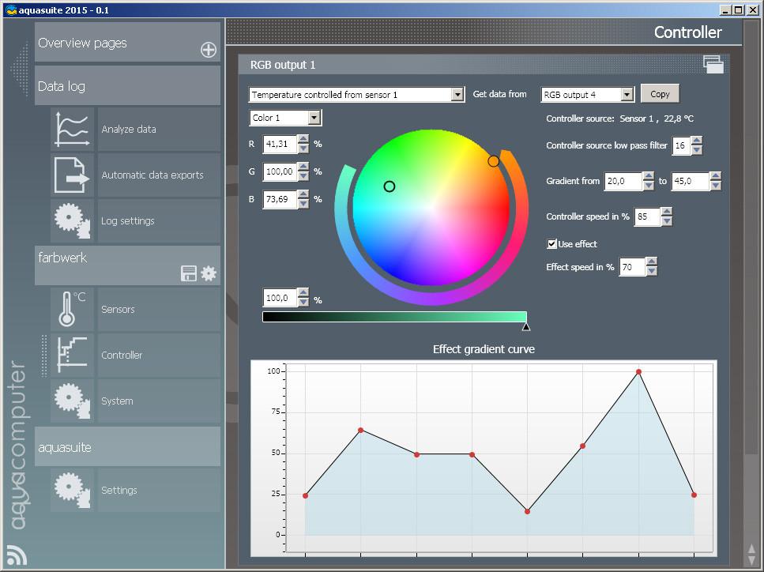Image resolution: width=764 pixels, height=572 pixels.
Task: Click the R value input field
Action: click(x=280, y=145)
